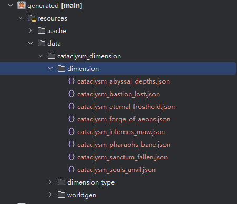Collapse the selected dimension folder
Viewport: 237px width, 204px height.
pyautogui.click(x=50, y=68)
